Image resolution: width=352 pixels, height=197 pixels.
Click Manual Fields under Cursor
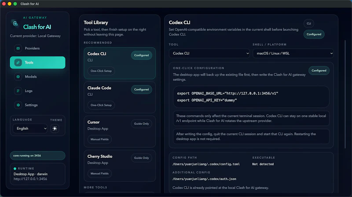point(99,139)
